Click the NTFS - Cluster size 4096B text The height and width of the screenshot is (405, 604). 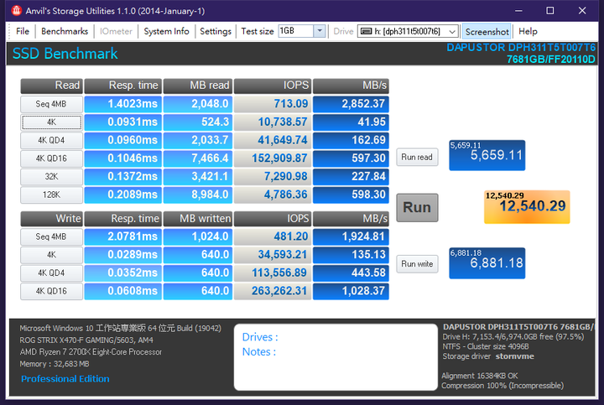point(486,346)
